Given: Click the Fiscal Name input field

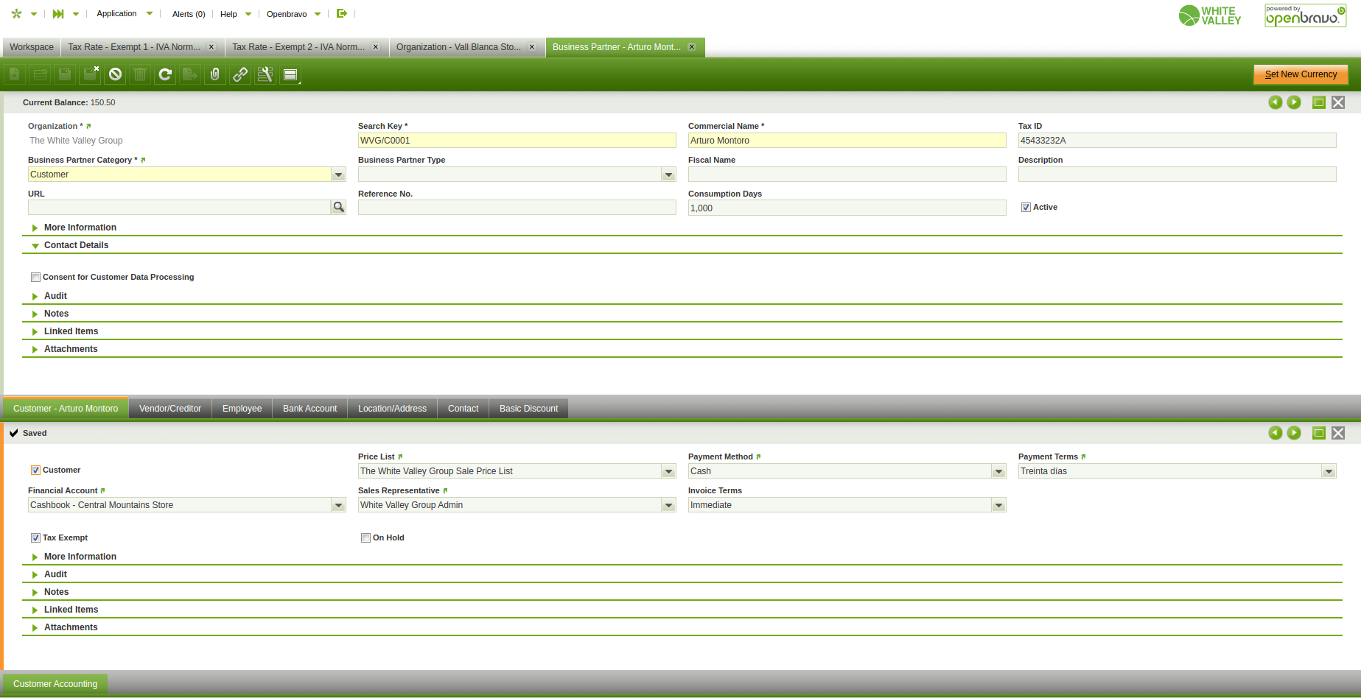Looking at the screenshot, I should coord(847,174).
